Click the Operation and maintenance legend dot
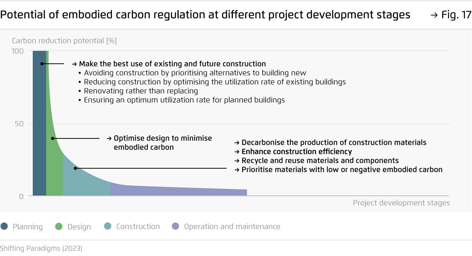This screenshot has width=472, height=256. click(175, 227)
